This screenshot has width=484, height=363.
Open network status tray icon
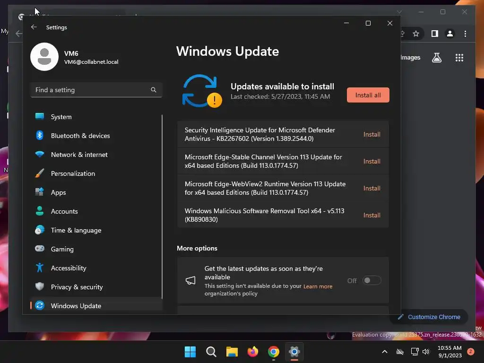415,352
